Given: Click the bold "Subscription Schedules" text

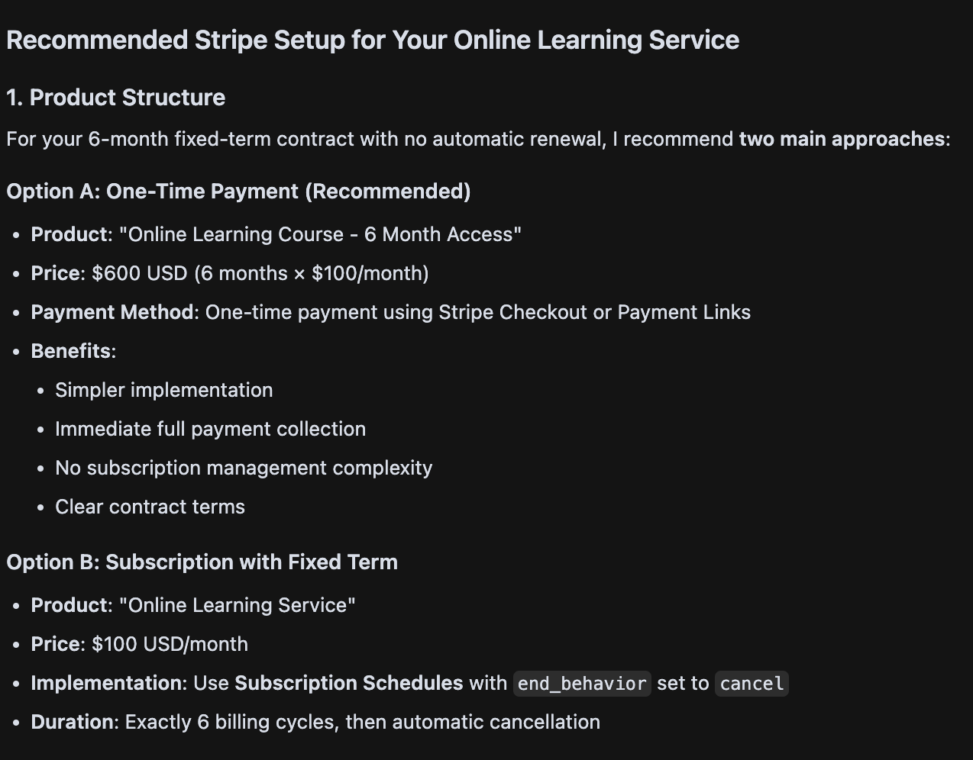Looking at the screenshot, I should [x=348, y=683].
